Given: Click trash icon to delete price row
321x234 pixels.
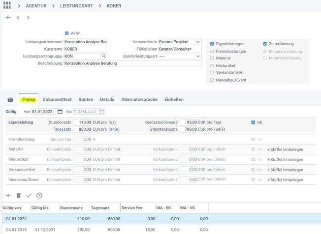Looking at the screenshot, I should 18,196.
